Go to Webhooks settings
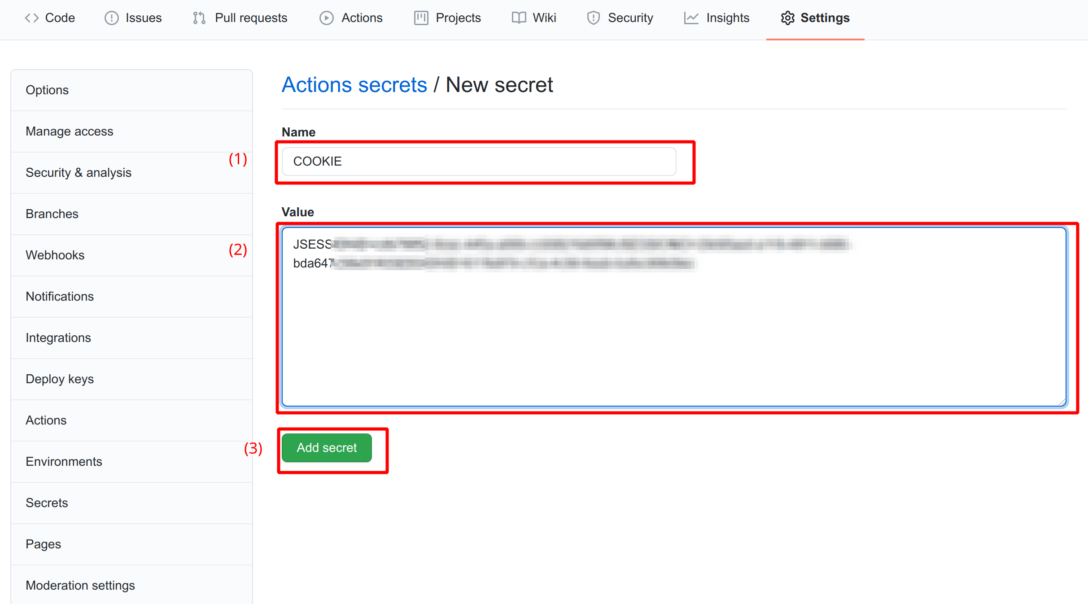Image resolution: width=1088 pixels, height=604 pixels. [55, 255]
